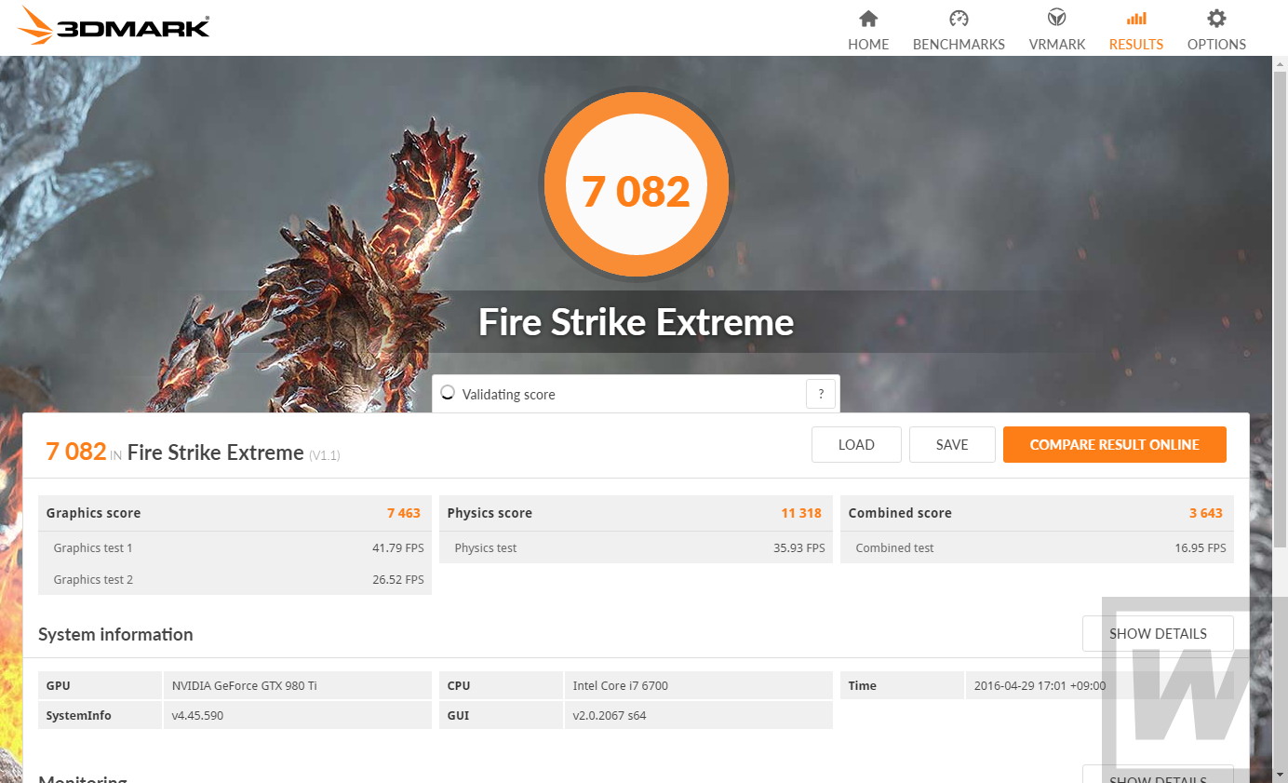Click the 3DMark logo

click(x=114, y=26)
